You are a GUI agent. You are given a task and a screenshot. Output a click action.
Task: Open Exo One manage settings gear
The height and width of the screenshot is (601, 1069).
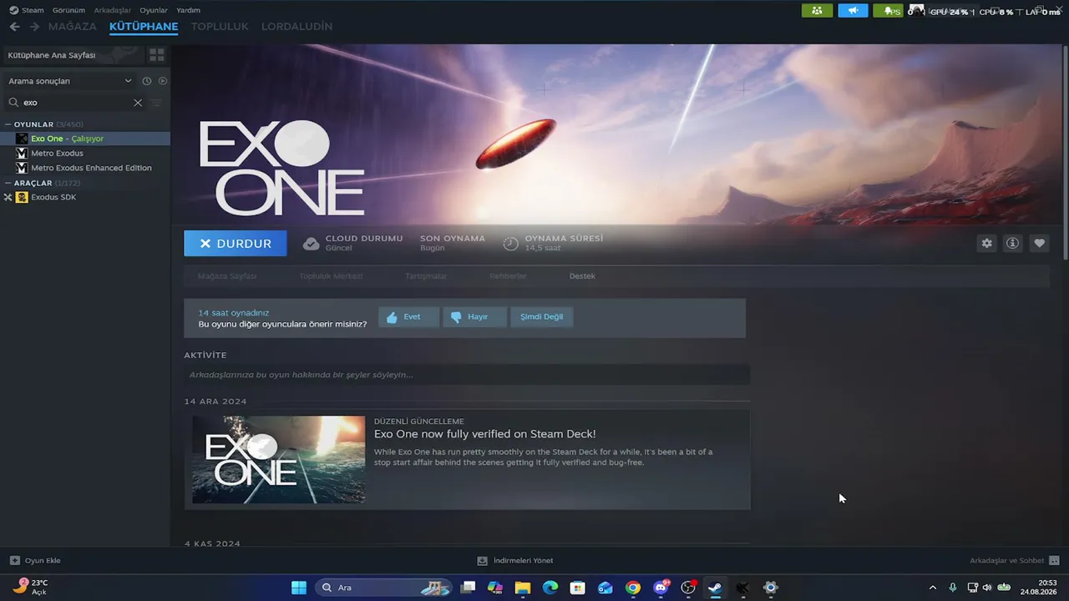[x=987, y=243]
